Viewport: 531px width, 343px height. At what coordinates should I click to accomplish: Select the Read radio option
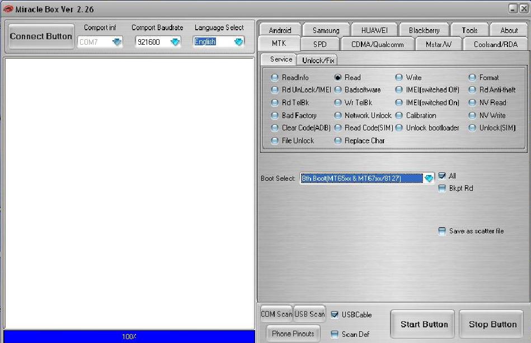pyautogui.click(x=347, y=78)
